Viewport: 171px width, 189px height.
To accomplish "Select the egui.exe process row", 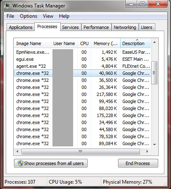I will tap(82, 59).
